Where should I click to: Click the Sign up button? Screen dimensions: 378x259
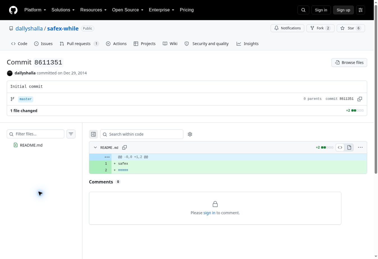343,10
